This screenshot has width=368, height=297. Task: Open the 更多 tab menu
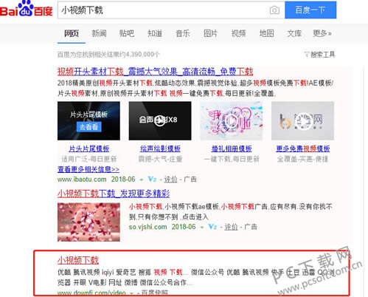point(322,33)
